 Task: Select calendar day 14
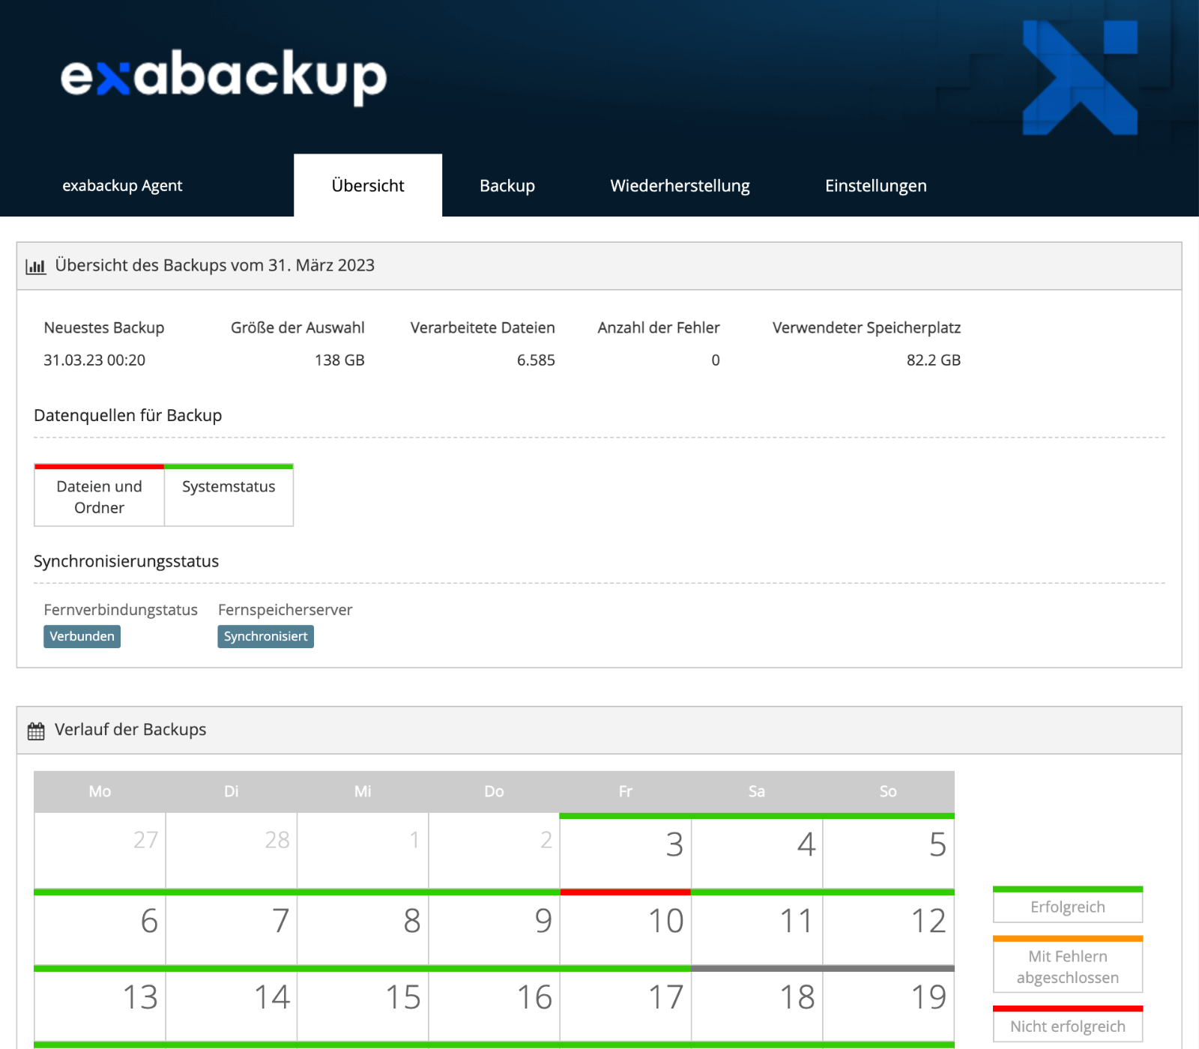pos(232,1004)
